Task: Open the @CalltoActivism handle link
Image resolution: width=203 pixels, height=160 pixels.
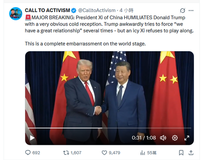Action: [x=97, y=11]
